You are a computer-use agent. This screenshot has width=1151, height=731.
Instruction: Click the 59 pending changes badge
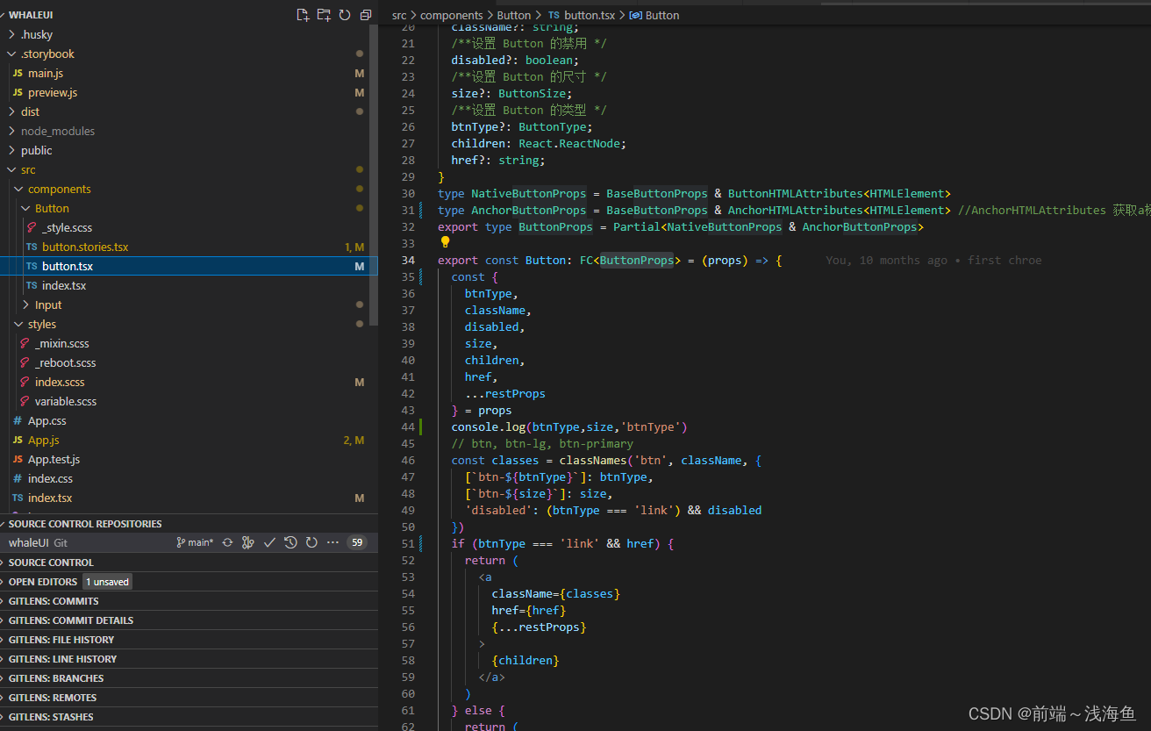click(x=356, y=542)
